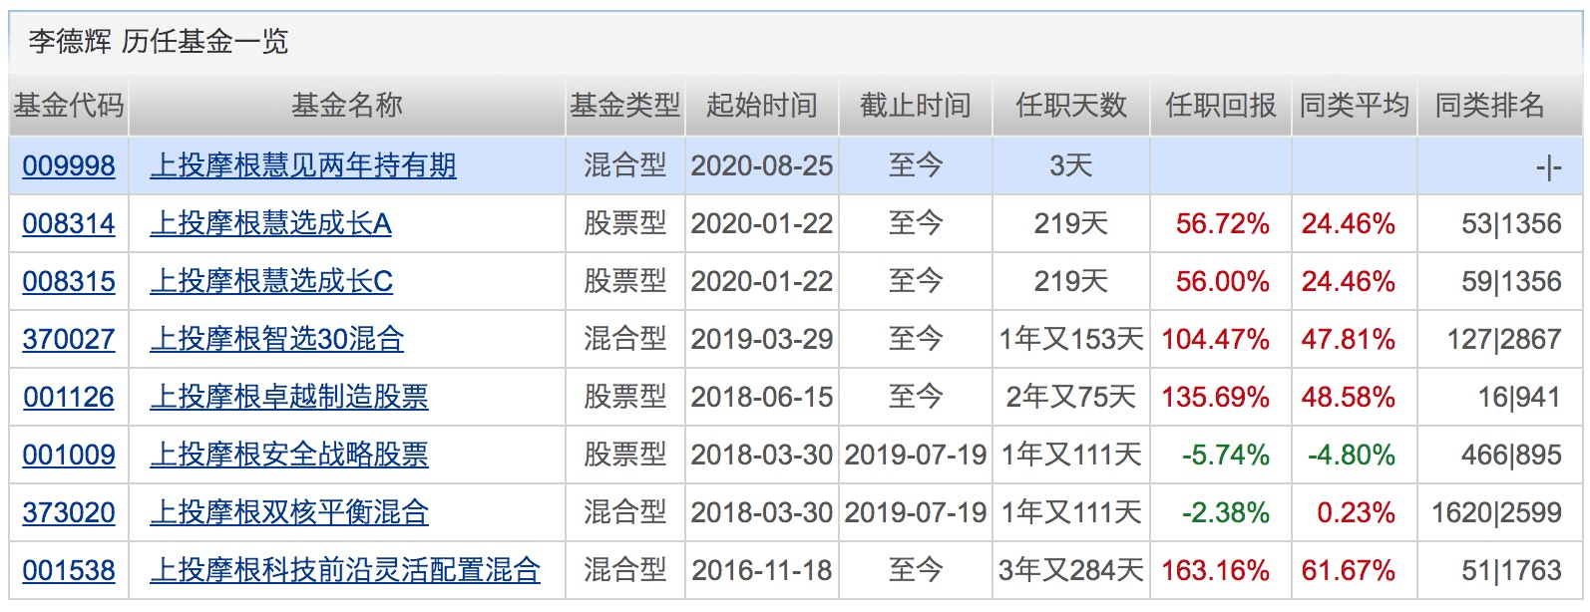
Task: Select 股票型 in 001126 row
Action: pos(625,397)
